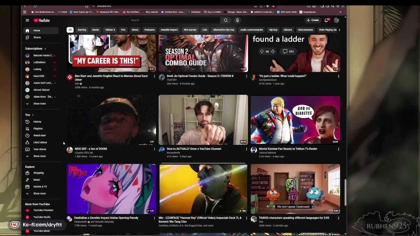
Task: Open YouTube Studio link
Action: pyautogui.click(x=41, y=217)
